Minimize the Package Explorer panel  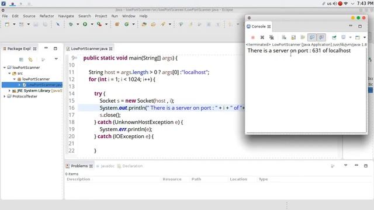click(46, 48)
